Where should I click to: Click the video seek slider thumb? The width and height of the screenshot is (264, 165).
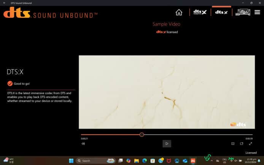coord(142,135)
